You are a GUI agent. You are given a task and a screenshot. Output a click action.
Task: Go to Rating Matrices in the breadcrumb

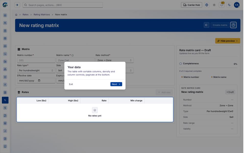(42, 15)
